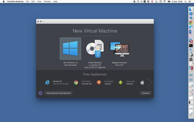This screenshot has height=122, width=194.
Task: Choose the Chrome OS download icon
Action: point(76,82)
